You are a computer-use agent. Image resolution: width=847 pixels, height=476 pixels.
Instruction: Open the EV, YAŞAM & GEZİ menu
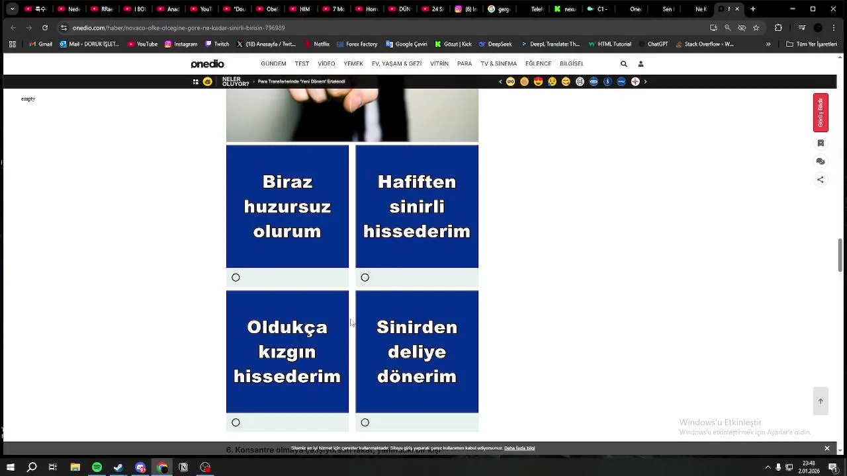(x=396, y=64)
